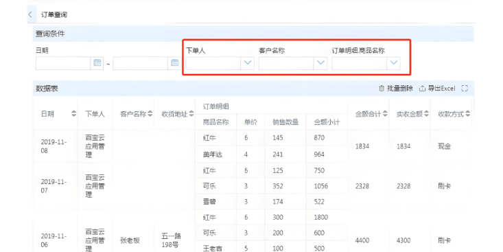Open start date calendar picker icon
This screenshot has width=503, height=252.
tap(97, 63)
